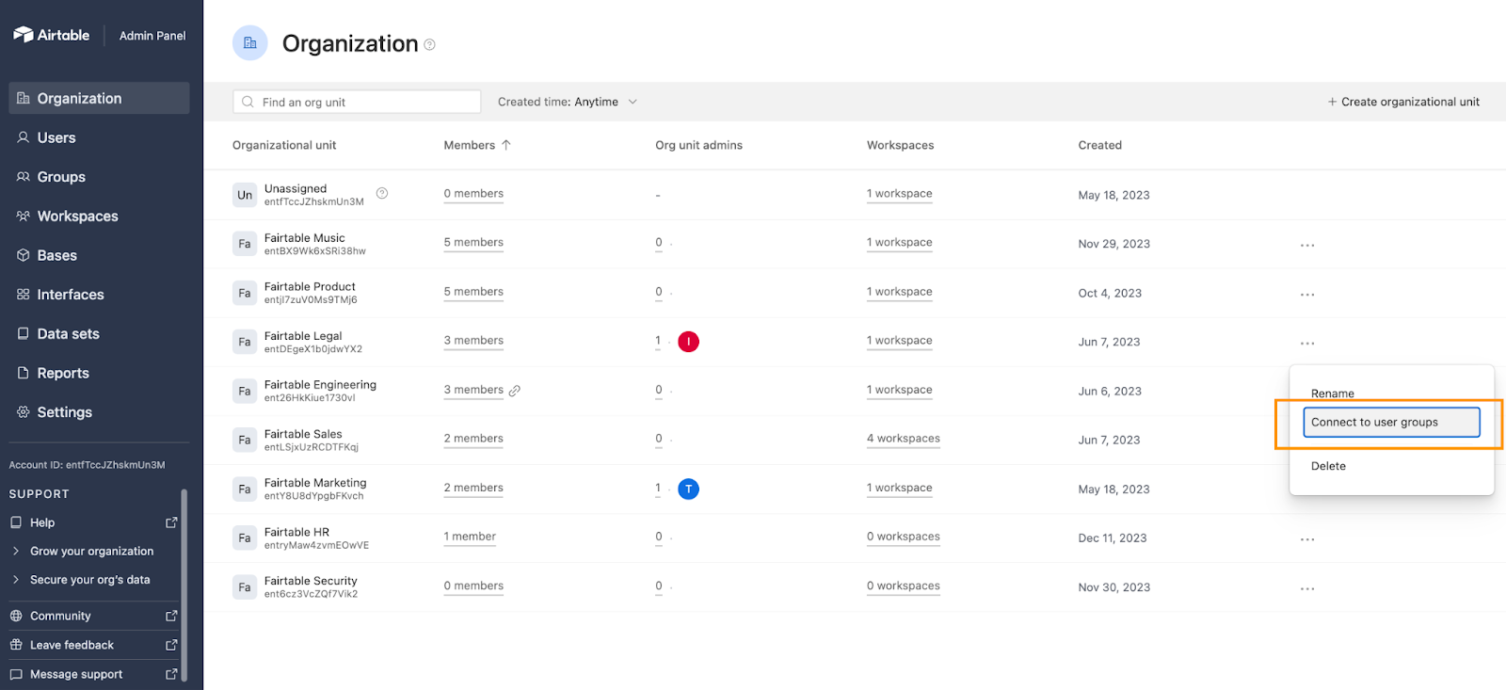The image size is (1506, 690).
Task: Click the Org unit admins column header
Action: 698,145
